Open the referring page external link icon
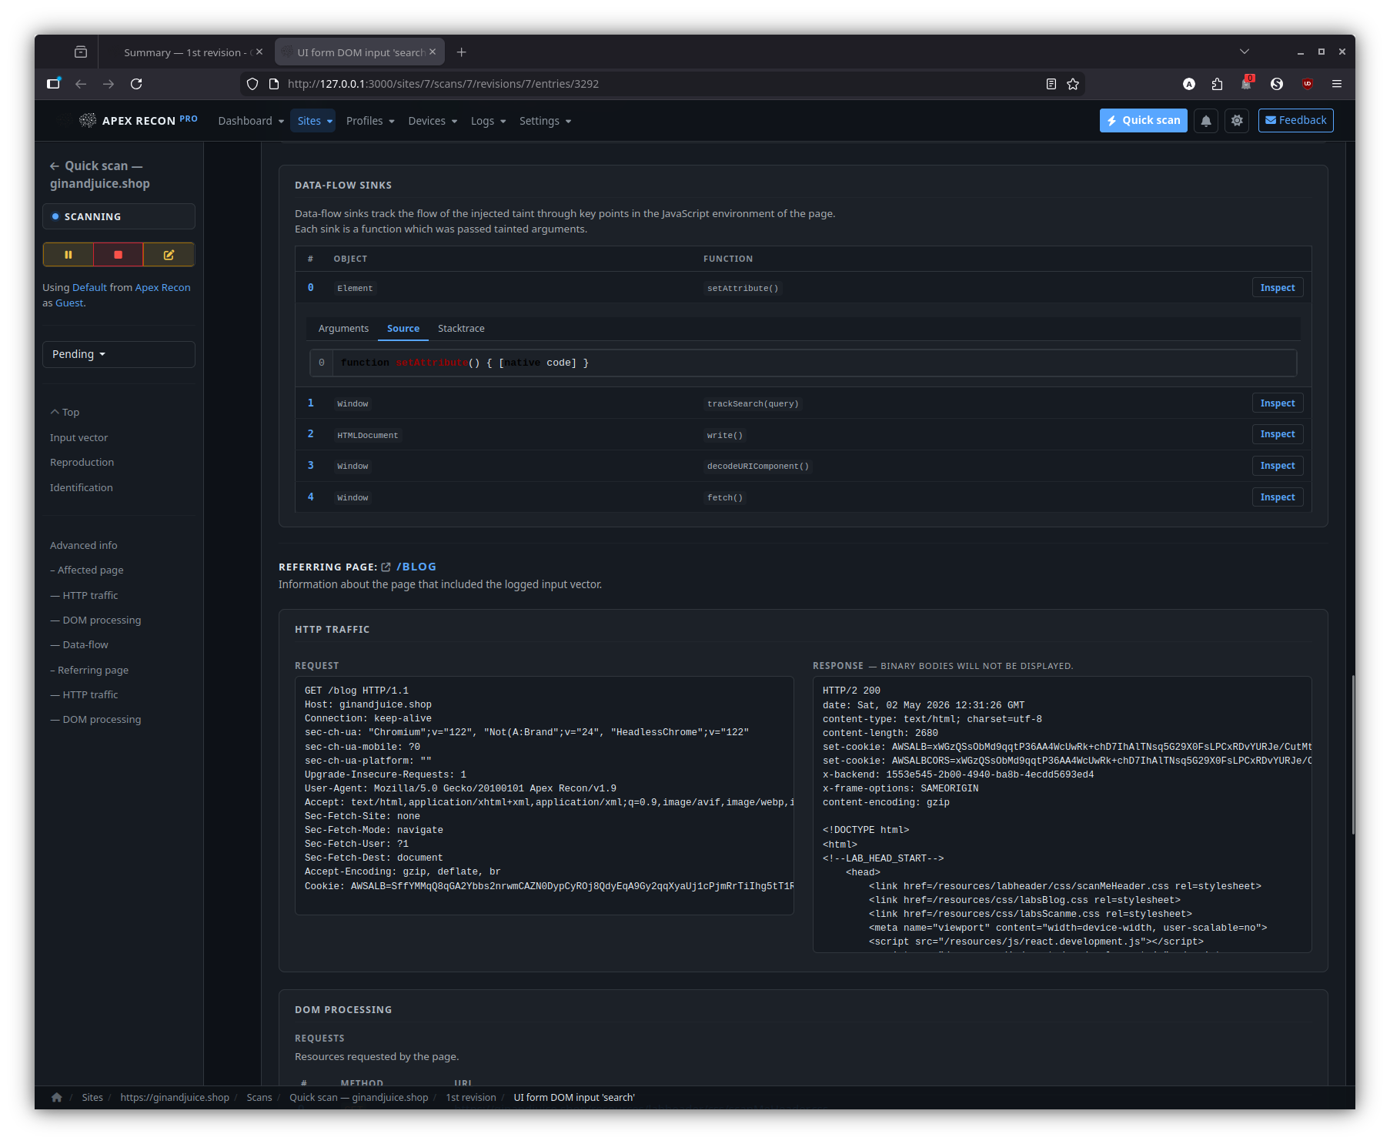This screenshot has height=1144, width=1390. (386, 567)
